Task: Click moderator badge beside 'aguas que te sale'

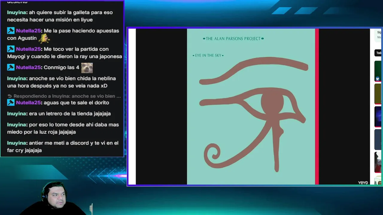Action: coord(11,103)
